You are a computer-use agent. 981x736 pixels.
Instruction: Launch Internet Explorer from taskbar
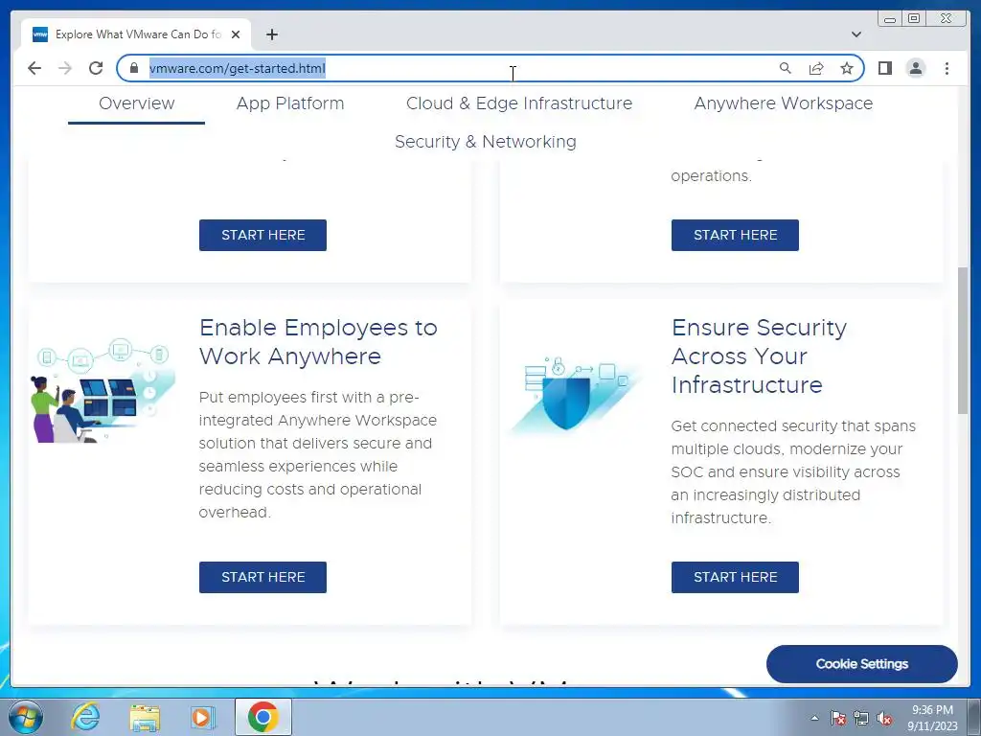[x=85, y=717]
